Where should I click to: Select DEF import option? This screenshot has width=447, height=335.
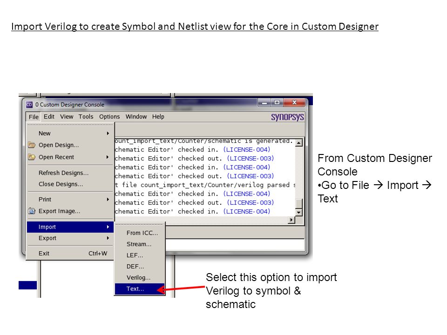coord(140,266)
